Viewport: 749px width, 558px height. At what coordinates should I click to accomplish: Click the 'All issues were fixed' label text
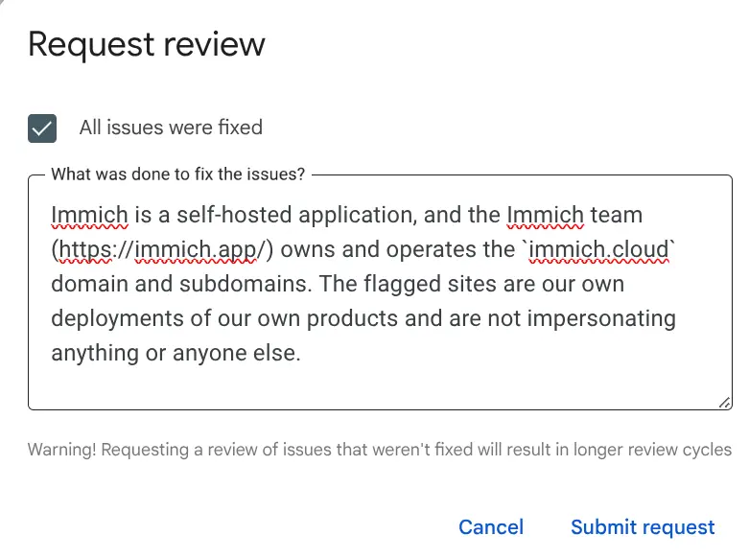coord(171,128)
